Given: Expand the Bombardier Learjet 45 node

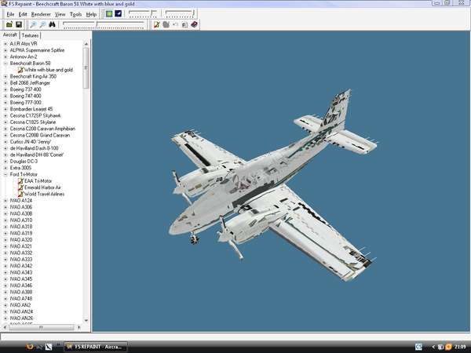Looking at the screenshot, I should click(5, 109).
